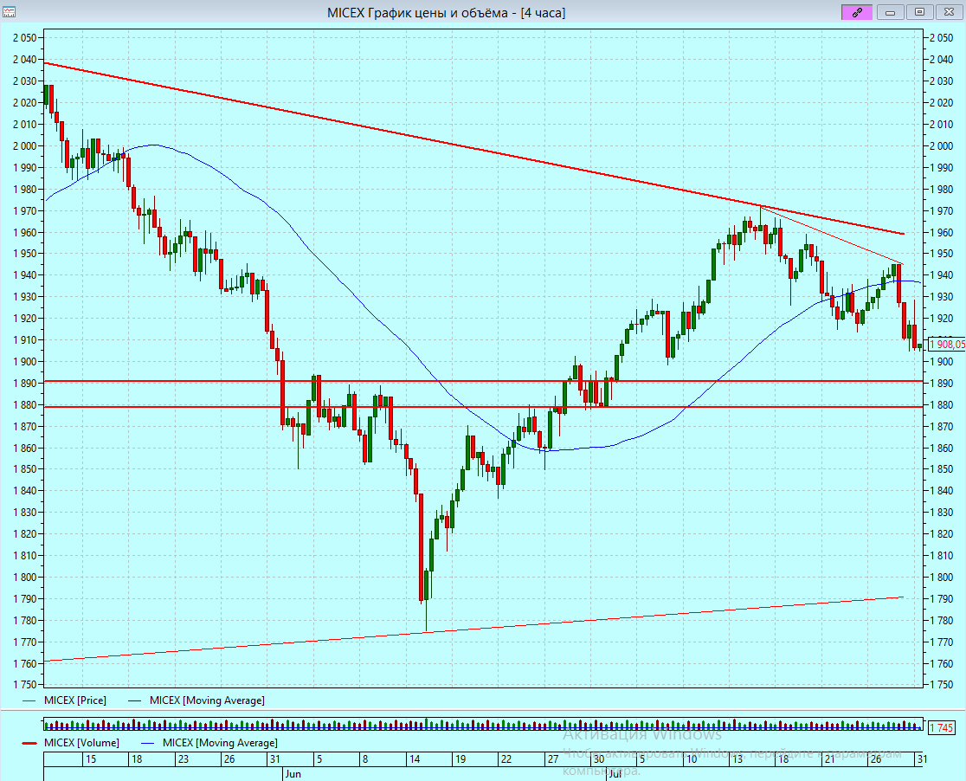The width and height of the screenshot is (966, 781).
Task: Click date label 14 on time axis
Action: point(415,758)
